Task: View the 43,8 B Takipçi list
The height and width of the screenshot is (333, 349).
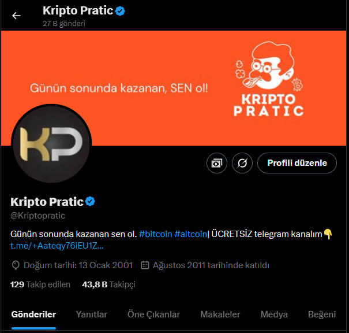Action: [108, 284]
